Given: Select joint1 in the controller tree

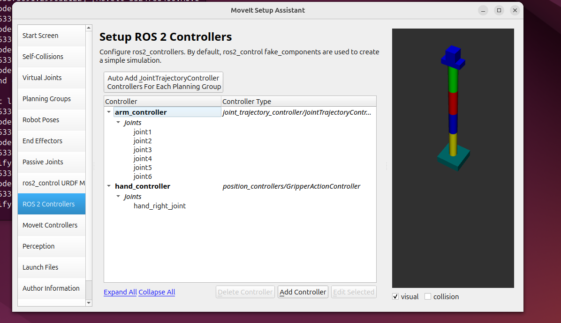Looking at the screenshot, I should [143, 132].
